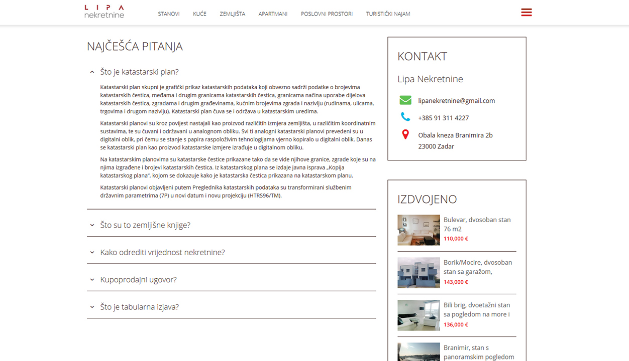Expand the 'Kupoprodajni ugovor?' chevron
The height and width of the screenshot is (361, 629).
click(x=92, y=280)
